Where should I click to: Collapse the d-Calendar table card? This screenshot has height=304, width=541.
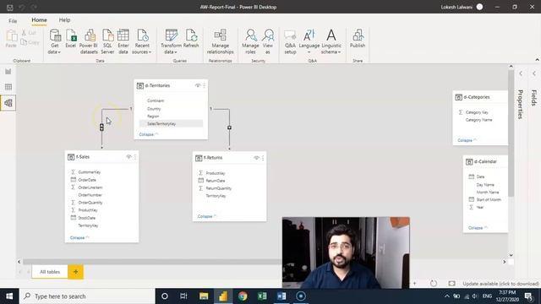(478, 228)
